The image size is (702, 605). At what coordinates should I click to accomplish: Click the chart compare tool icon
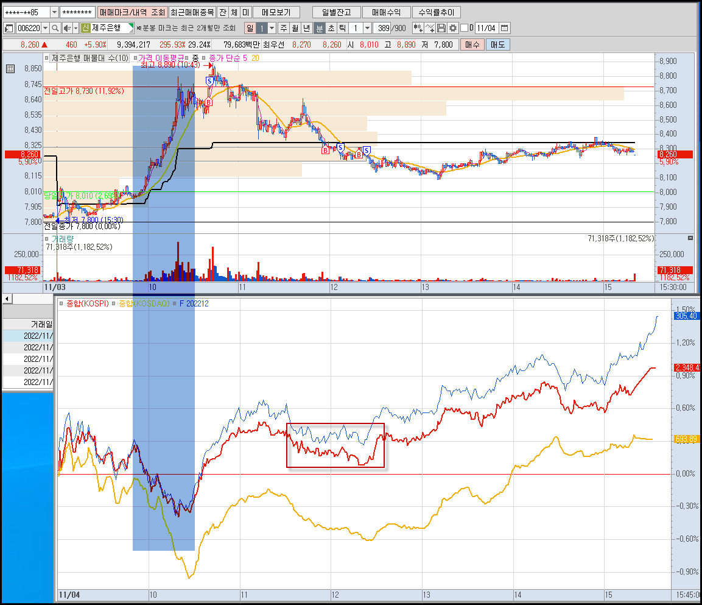click(418, 28)
